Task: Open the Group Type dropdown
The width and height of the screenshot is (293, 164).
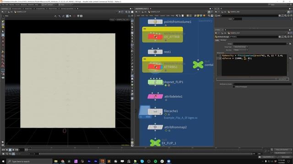Action: coord(240,47)
